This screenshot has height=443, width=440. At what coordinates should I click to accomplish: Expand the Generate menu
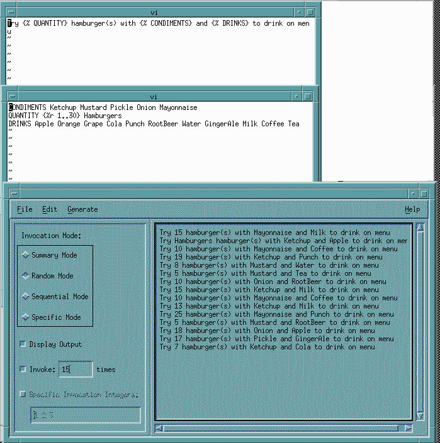click(82, 209)
